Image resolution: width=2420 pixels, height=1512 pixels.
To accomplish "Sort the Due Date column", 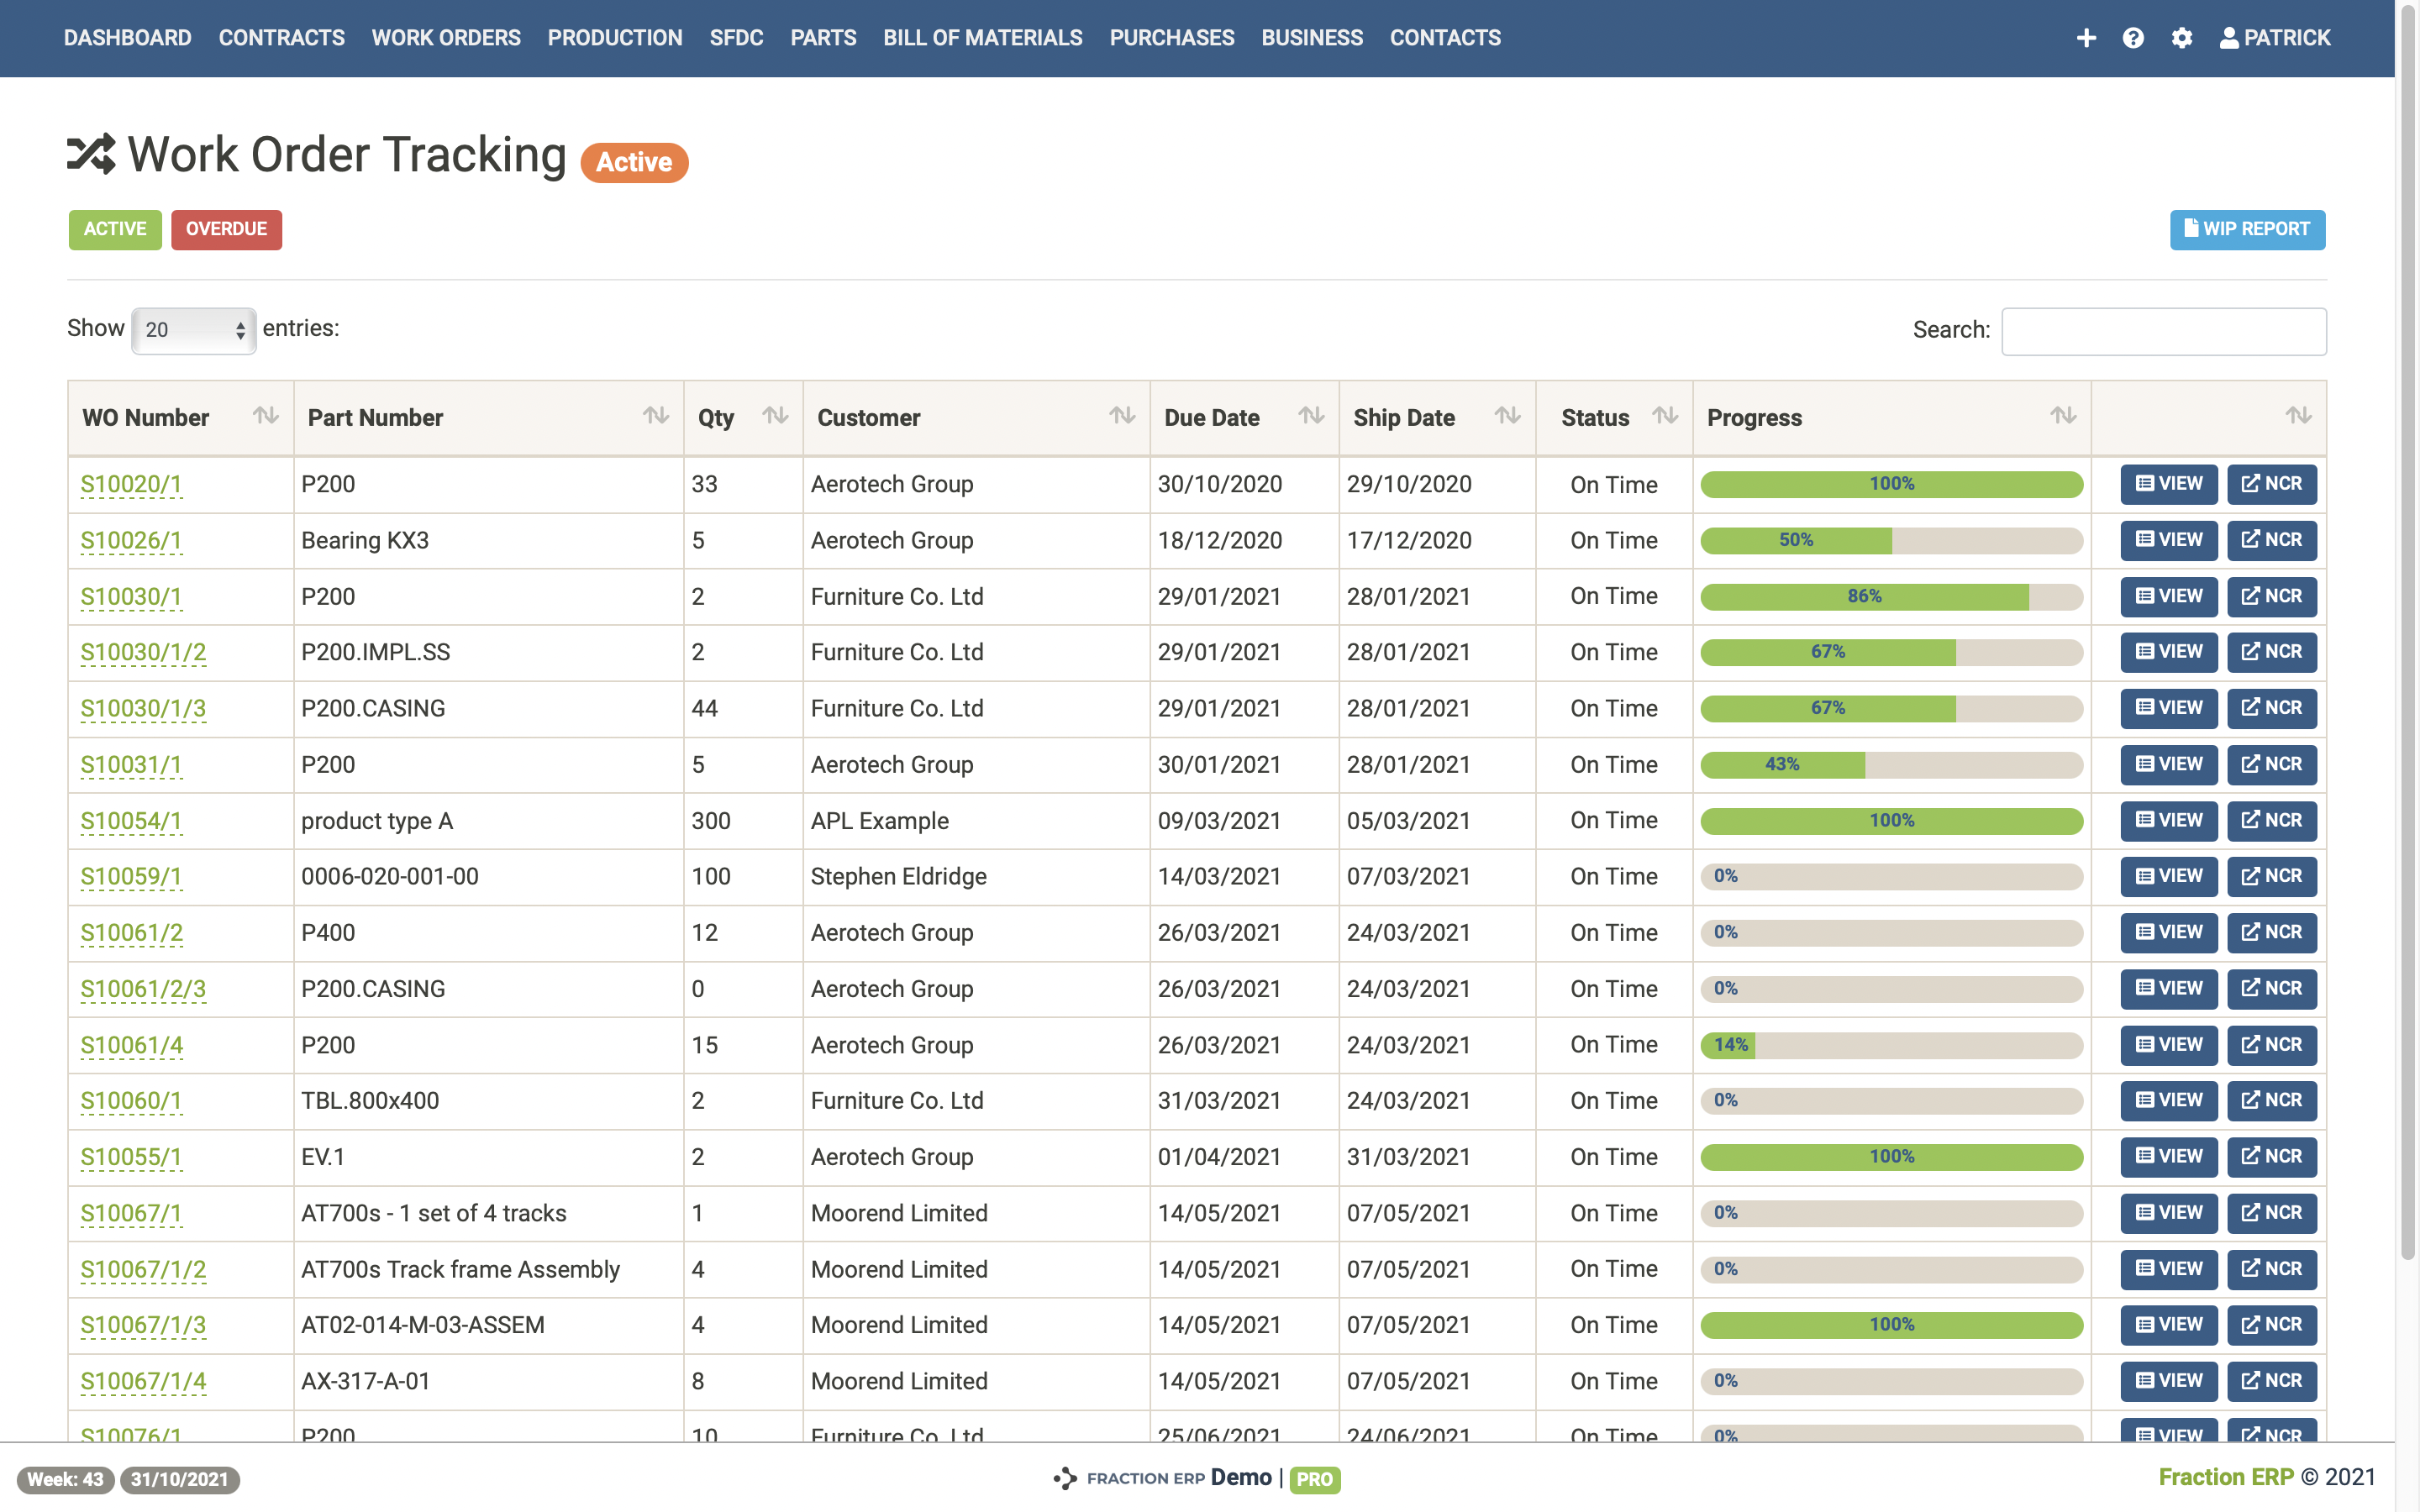I will [1310, 417].
